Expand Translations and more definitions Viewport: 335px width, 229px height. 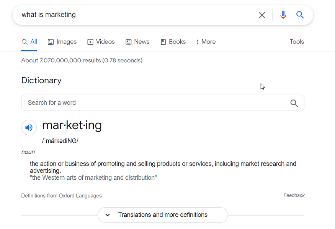click(x=163, y=215)
